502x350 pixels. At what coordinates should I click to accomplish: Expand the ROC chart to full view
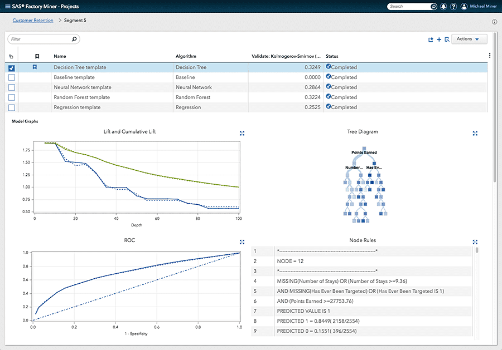[242, 242]
